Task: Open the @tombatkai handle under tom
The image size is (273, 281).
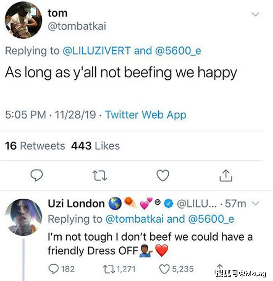Action: [x=76, y=26]
